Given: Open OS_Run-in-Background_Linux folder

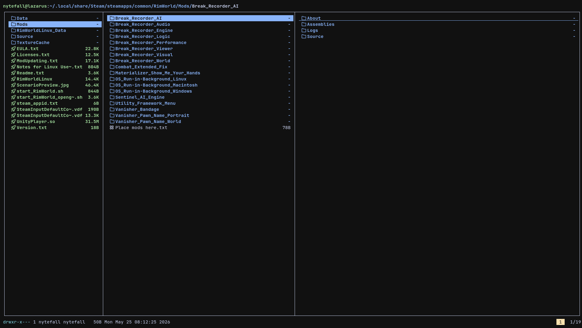Looking at the screenshot, I should 200,79.
